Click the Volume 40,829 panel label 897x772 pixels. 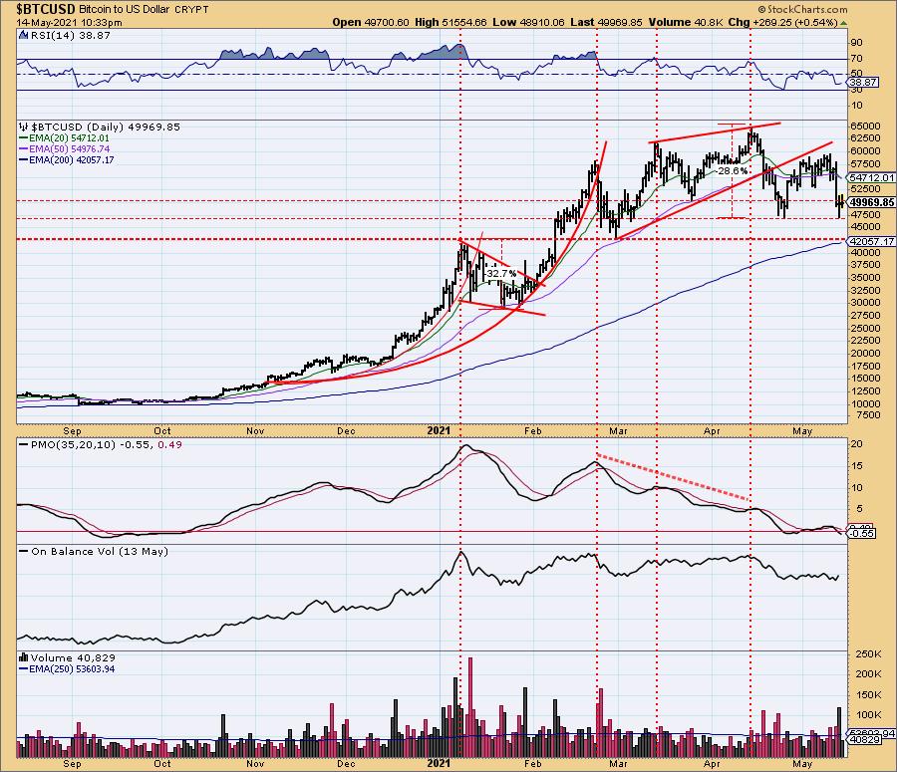(73, 657)
